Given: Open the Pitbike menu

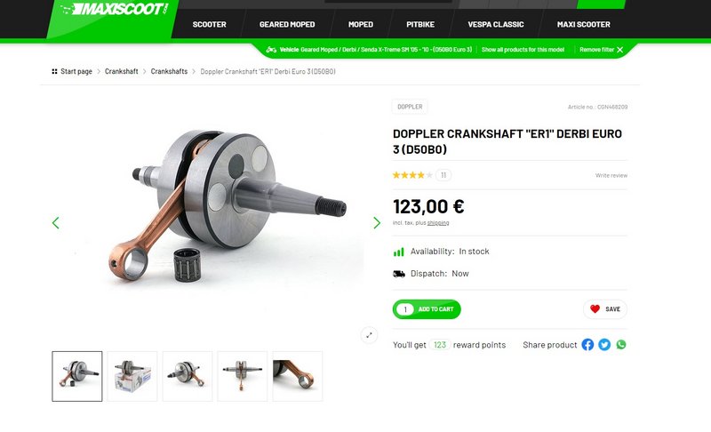Looking at the screenshot, I should (x=420, y=25).
